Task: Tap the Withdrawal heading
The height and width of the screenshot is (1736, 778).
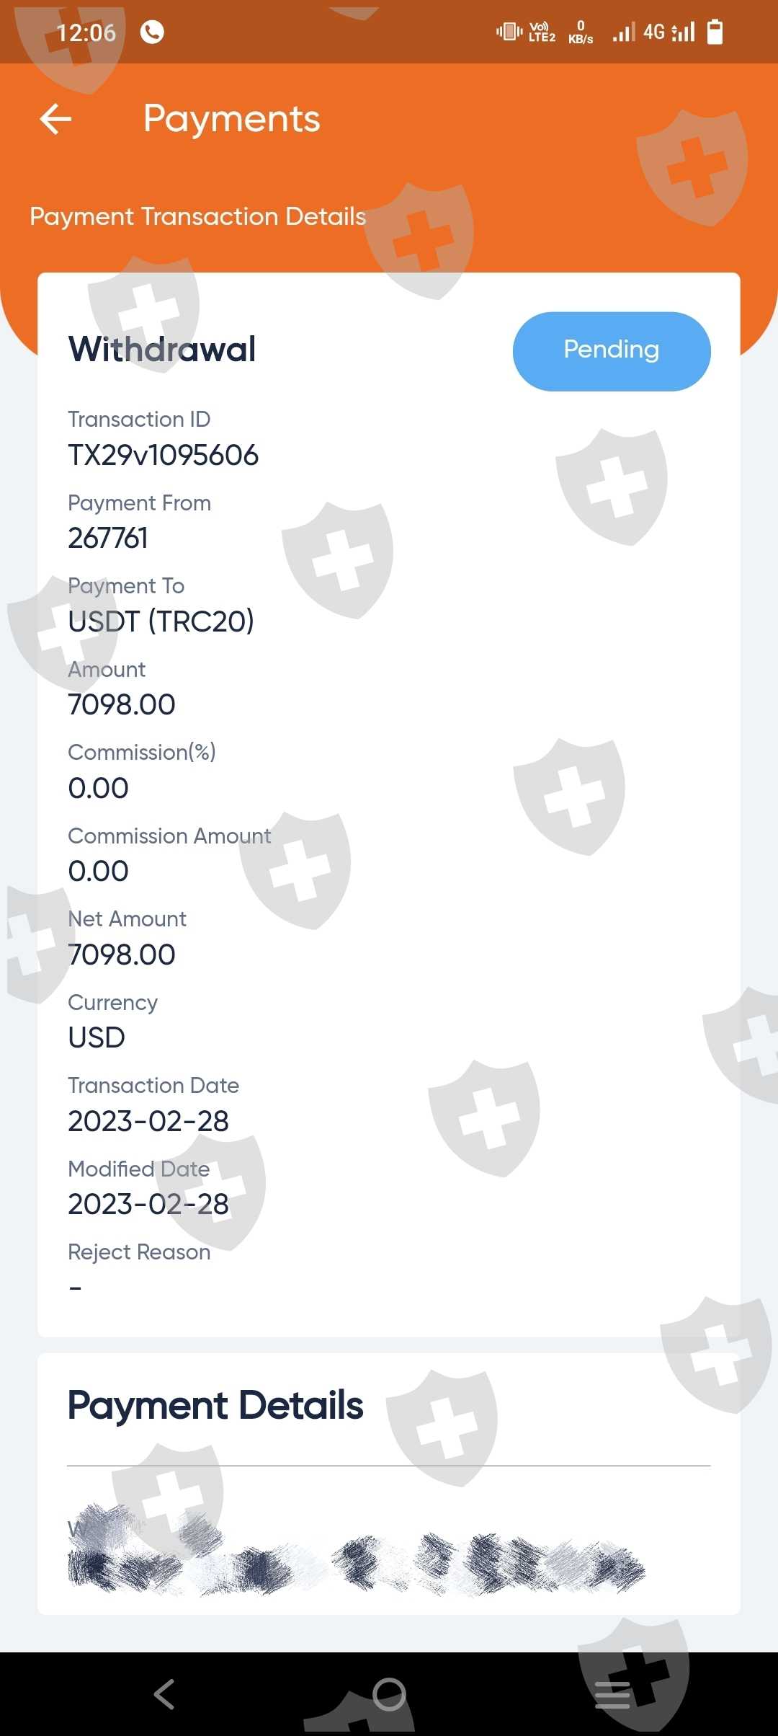Action: click(x=162, y=350)
